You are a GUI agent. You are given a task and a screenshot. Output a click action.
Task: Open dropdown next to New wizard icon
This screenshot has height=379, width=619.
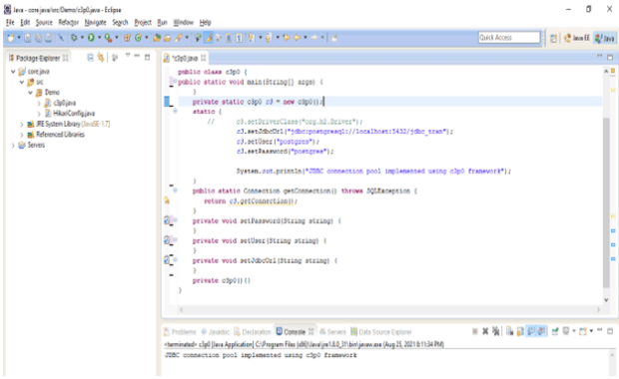point(19,38)
